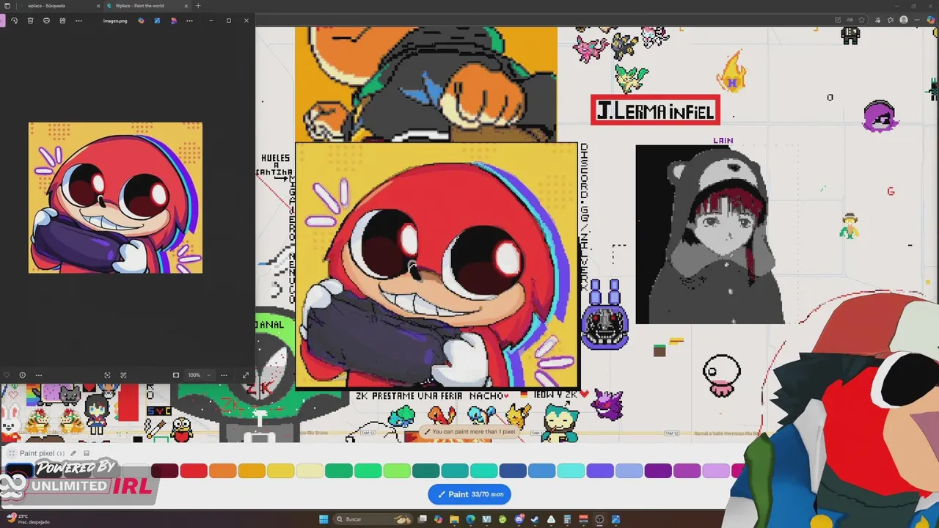The width and height of the screenshot is (939, 528).
Task: Open browser settings ellipsis menu
Action: [917, 20]
